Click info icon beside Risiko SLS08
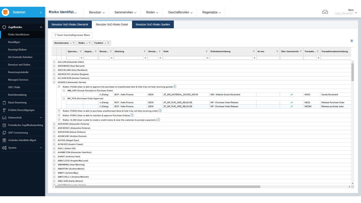 click(159, 120)
